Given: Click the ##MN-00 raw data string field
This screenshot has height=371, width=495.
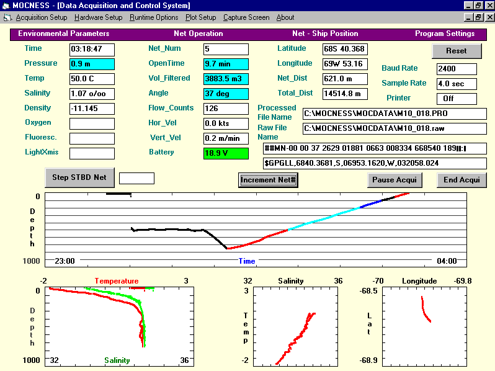Looking at the screenshot, I should 375,148.
